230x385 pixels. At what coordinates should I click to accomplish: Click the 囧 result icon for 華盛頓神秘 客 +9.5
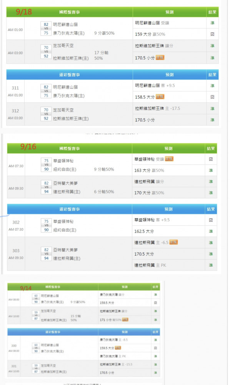(211, 220)
